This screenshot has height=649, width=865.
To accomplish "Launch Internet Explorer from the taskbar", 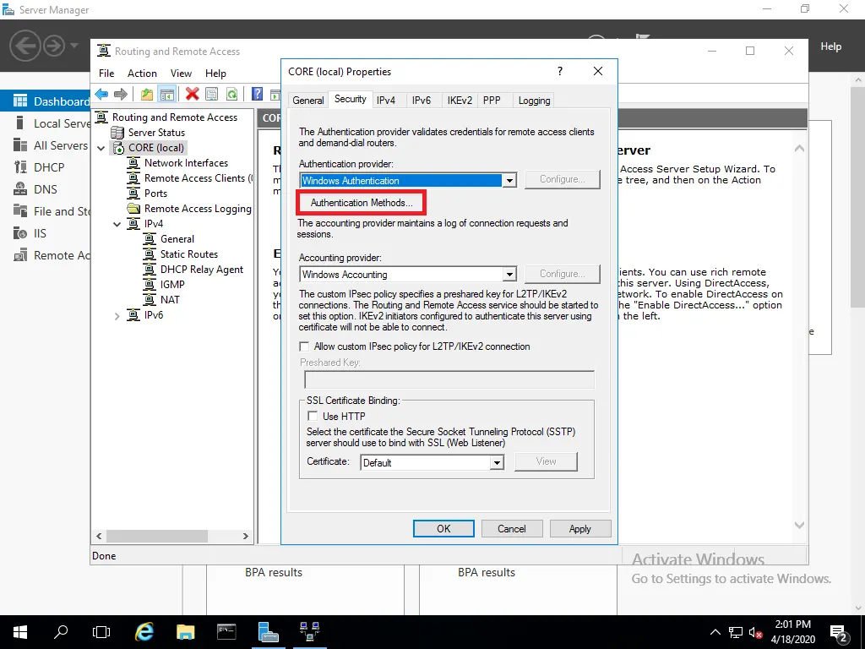I will (144, 632).
